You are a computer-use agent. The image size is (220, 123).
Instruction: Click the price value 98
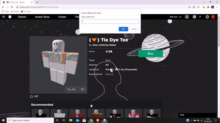110,52
